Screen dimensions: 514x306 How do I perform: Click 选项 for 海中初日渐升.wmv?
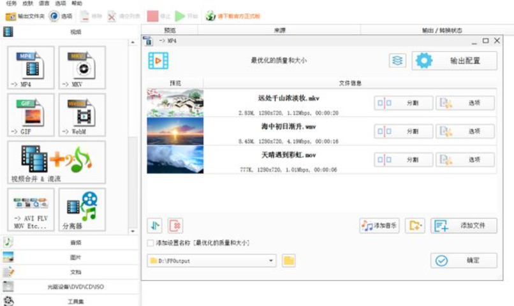click(465, 131)
